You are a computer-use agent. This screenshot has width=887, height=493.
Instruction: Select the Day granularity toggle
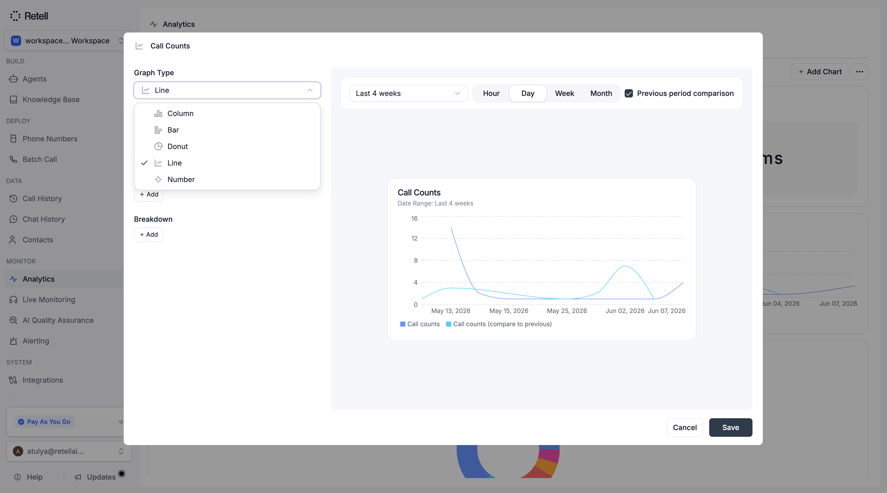pos(528,93)
